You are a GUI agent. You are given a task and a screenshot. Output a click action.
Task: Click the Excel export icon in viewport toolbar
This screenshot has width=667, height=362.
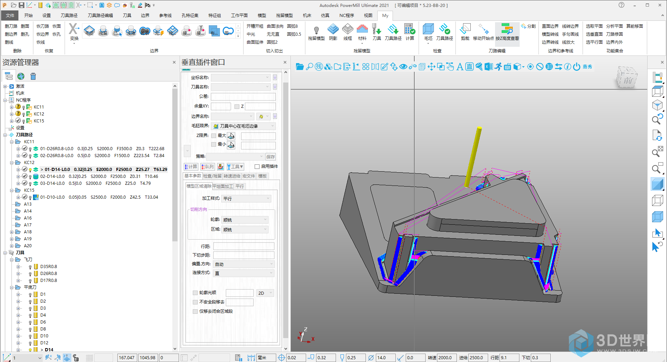click(489, 67)
